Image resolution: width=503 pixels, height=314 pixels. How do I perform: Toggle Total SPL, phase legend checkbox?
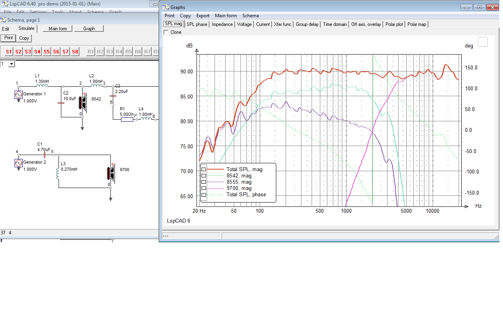(x=204, y=195)
